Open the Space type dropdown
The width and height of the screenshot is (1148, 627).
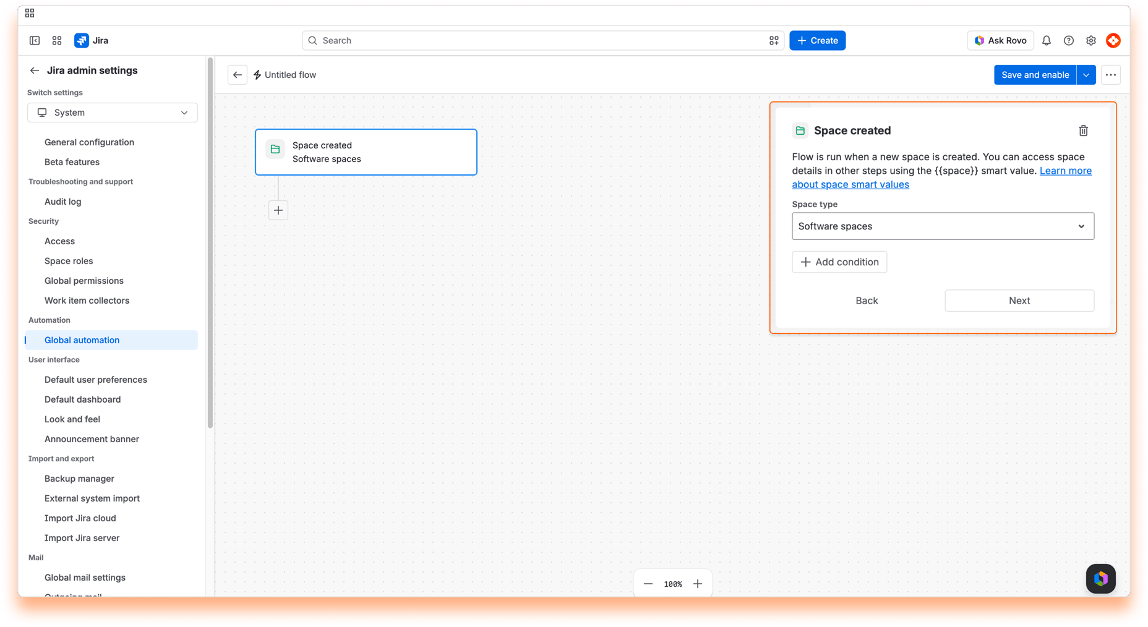(x=943, y=226)
